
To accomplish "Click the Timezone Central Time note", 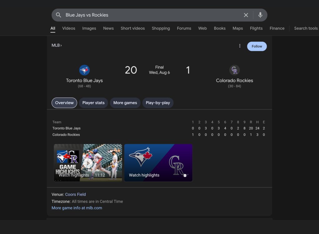I will pos(87,202).
